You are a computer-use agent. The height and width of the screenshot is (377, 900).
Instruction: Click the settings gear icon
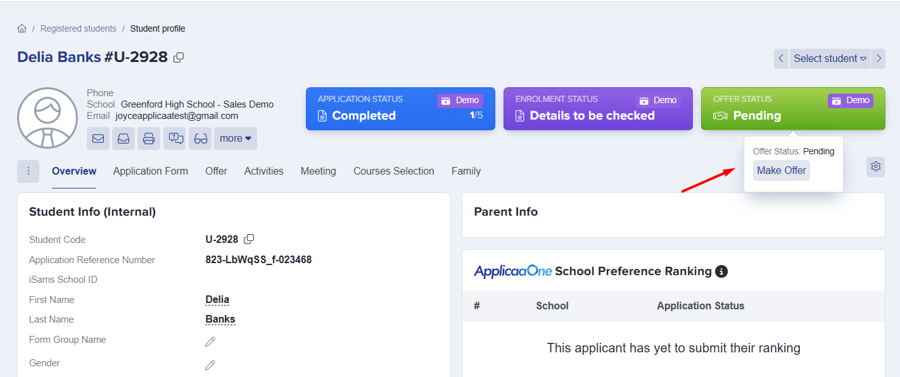point(875,166)
